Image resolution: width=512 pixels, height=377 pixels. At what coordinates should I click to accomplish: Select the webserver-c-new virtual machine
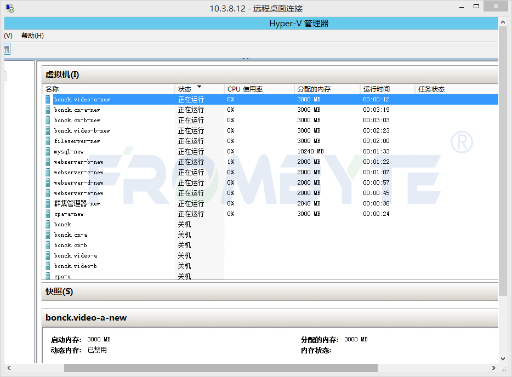[x=79, y=173]
